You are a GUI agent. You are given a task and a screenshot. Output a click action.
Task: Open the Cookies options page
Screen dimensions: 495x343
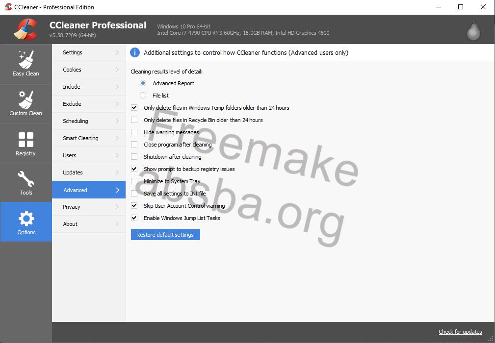point(89,70)
